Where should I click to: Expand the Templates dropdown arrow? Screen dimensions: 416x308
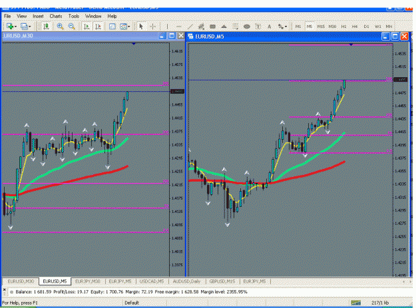(129, 27)
